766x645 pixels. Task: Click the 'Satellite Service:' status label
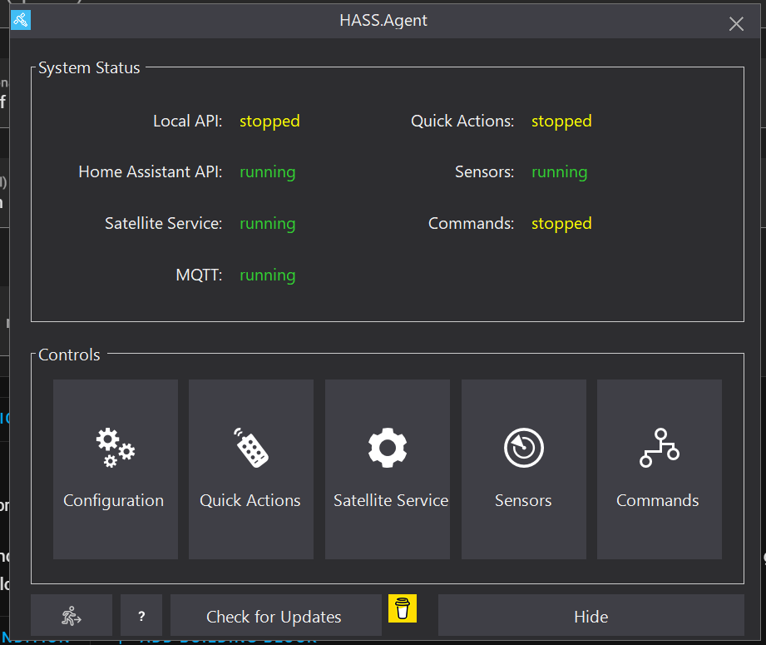(164, 223)
